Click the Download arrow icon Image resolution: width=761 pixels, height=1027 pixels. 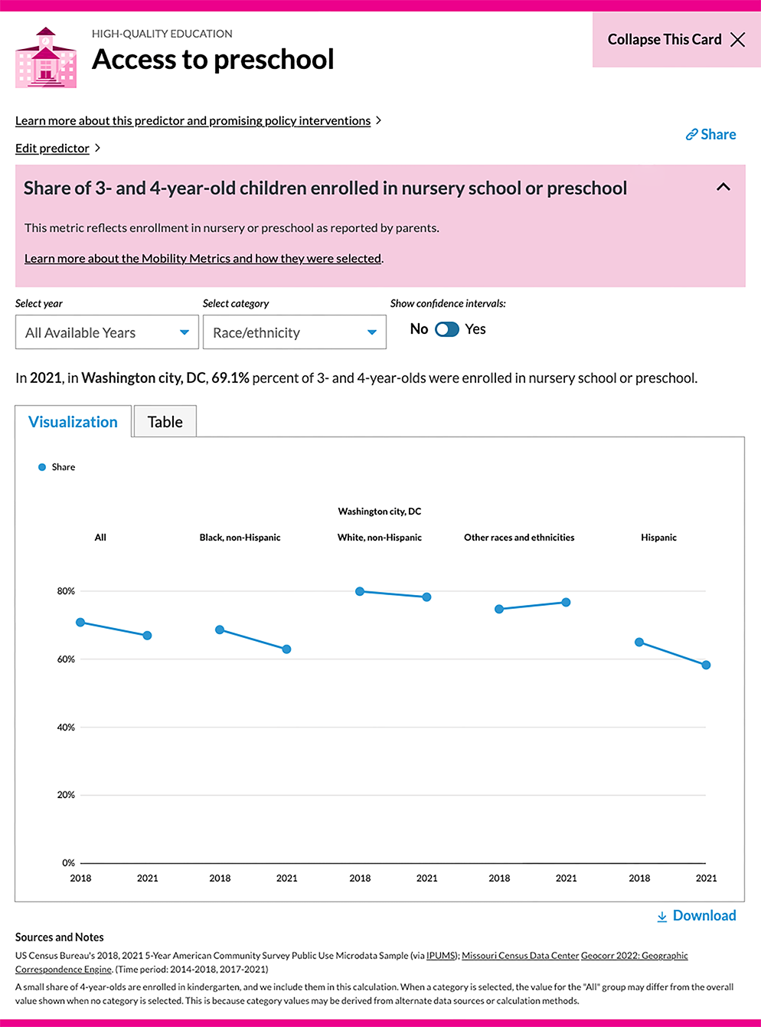662,917
